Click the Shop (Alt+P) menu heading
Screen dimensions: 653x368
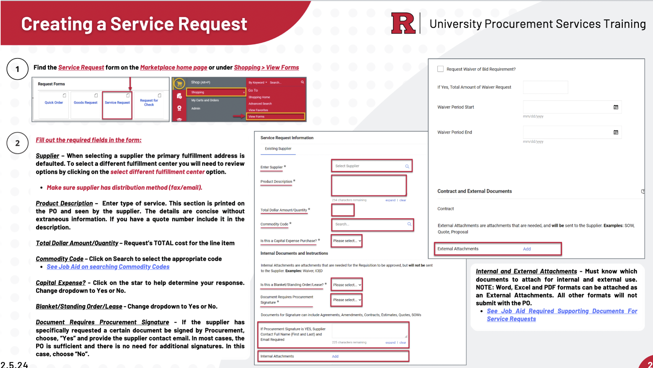point(200,82)
